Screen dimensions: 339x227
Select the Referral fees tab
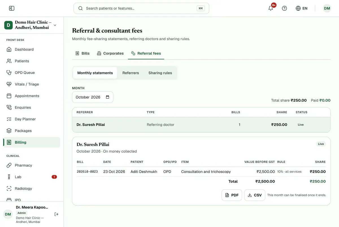(146, 53)
